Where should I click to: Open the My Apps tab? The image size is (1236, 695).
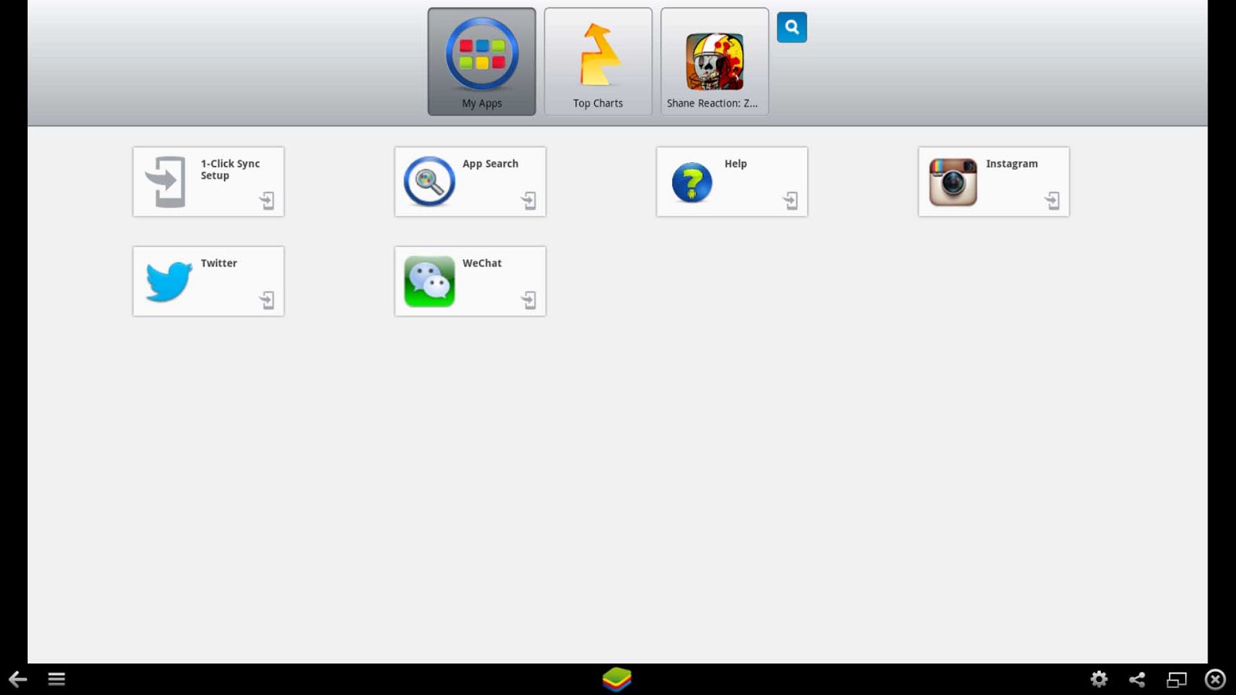[481, 62]
